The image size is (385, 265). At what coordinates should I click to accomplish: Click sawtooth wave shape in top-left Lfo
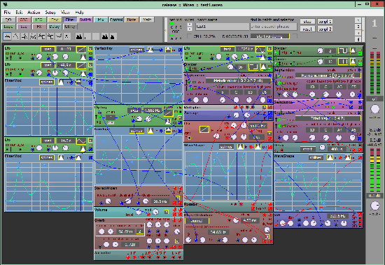pos(81,50)
